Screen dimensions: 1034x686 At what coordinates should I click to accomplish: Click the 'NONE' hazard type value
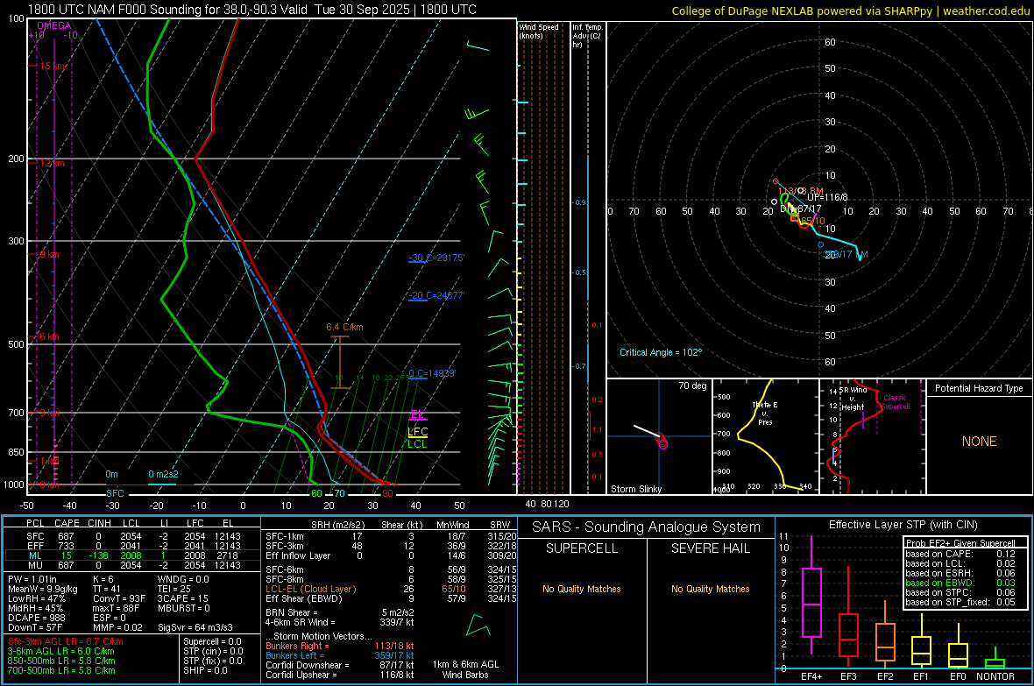click(979, 442)
